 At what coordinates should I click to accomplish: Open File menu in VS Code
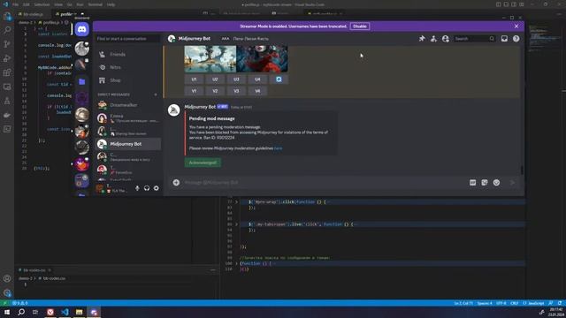click(x=15, y=4)
